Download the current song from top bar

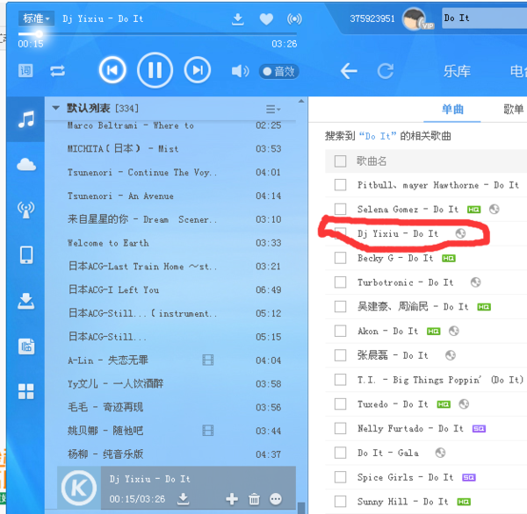pos(238,19)
